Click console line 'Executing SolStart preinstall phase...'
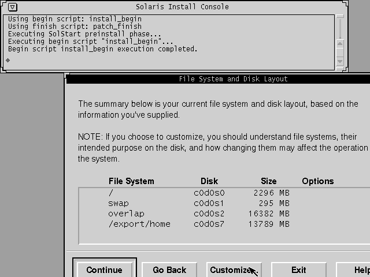 (84, 34)
